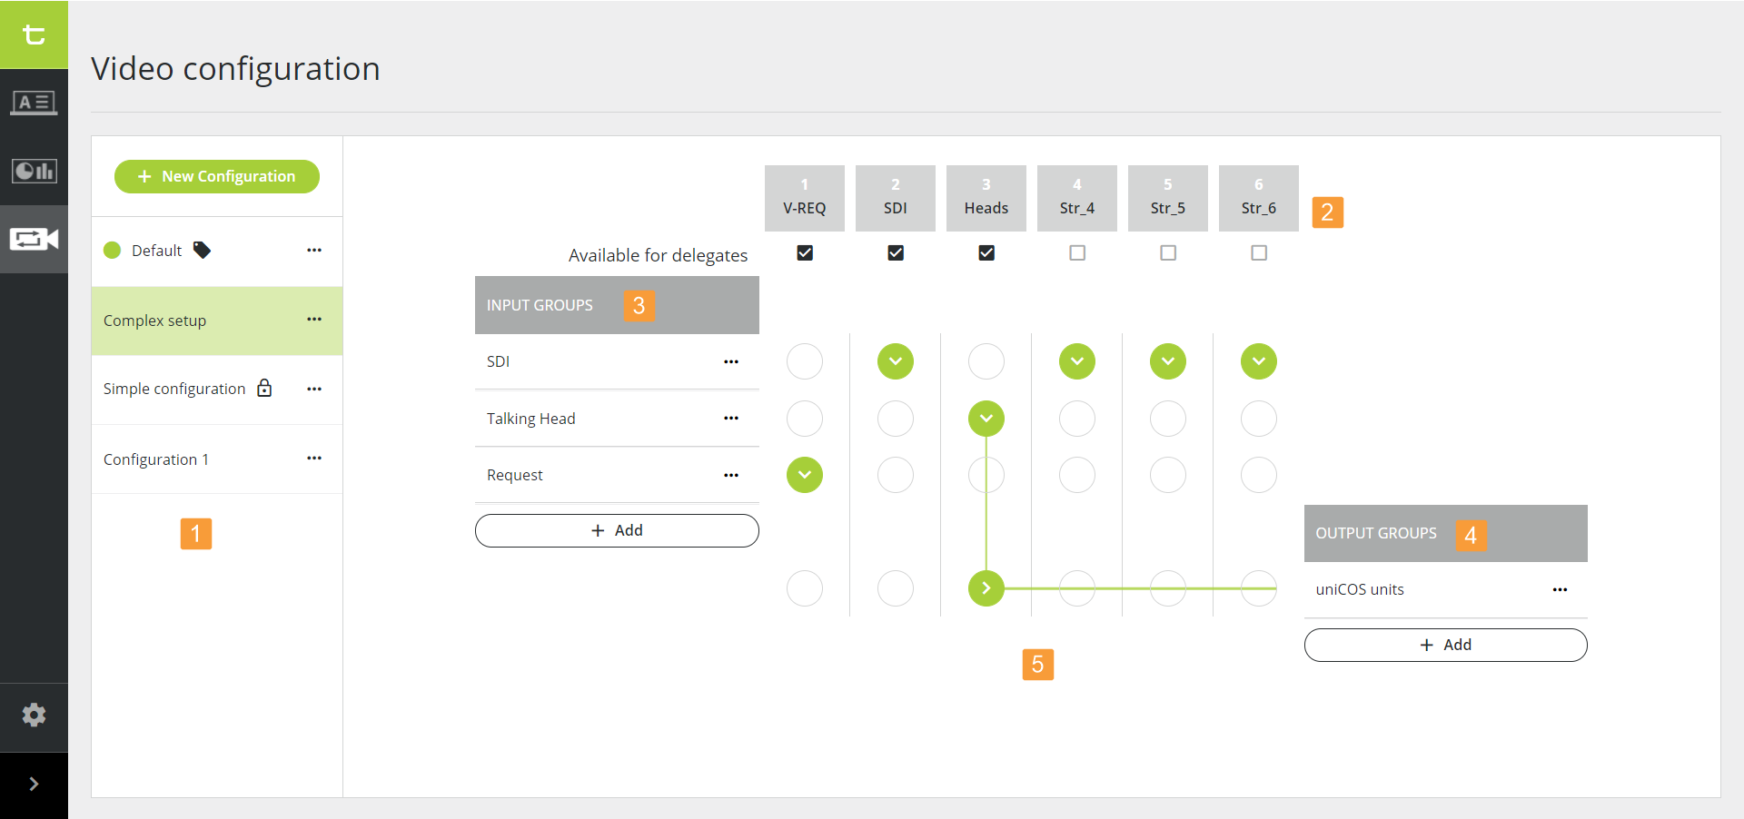
Task: Open the settings gear icon
Action: click(x=34, y=715)
